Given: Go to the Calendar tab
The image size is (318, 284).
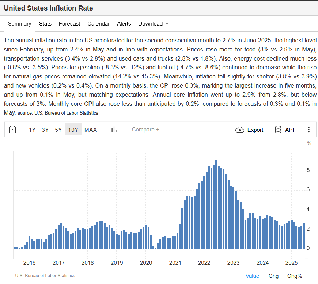Looking at the screenshot, I should pos(99,24).
